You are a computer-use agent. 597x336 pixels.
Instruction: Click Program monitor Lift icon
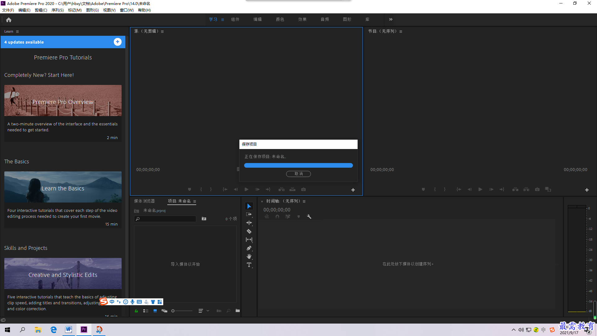click(x=515, y=189)
